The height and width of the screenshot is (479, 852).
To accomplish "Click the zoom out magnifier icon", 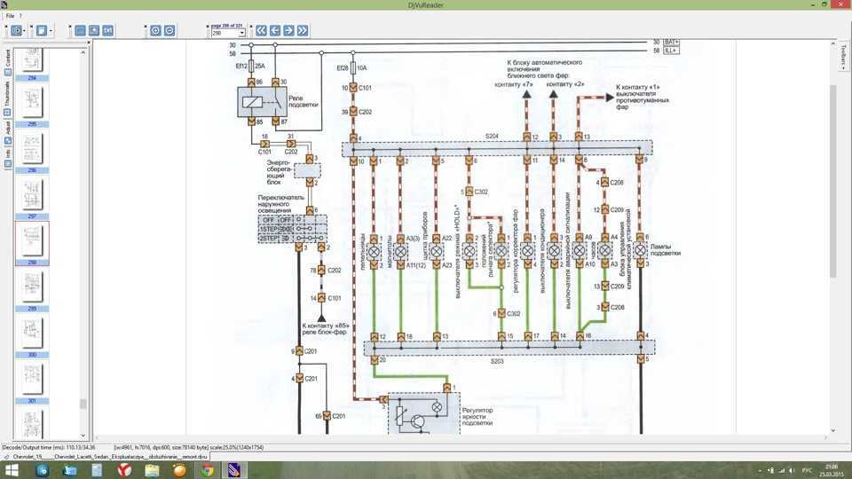I will (170, 30).
